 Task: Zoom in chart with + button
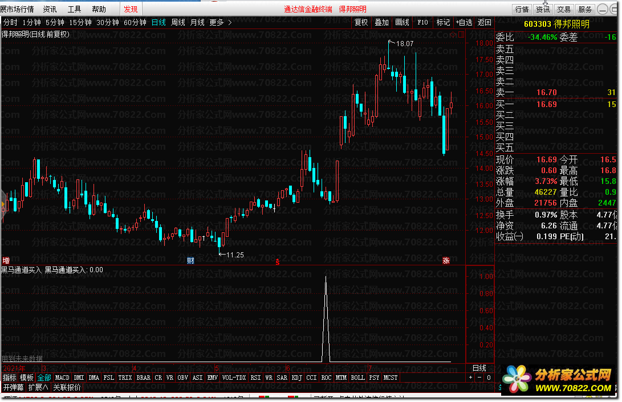point(470,378)
